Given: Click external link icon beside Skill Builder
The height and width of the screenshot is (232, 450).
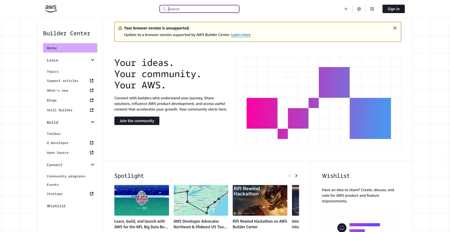Looking at the screenshot, I should 92,110.
